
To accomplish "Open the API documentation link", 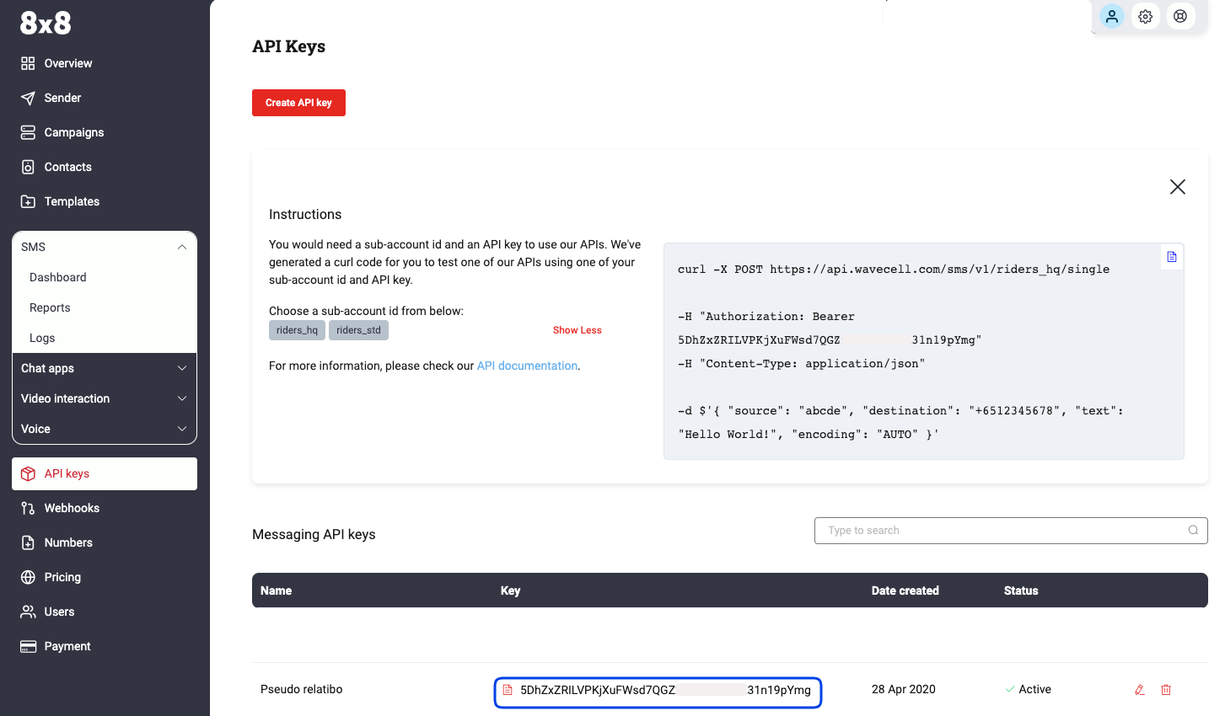I will tap(527, 366).
